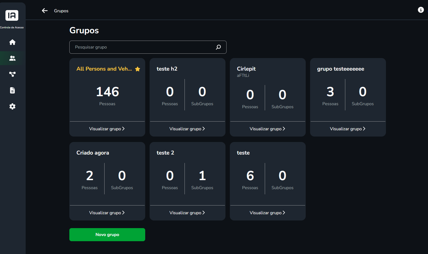Click the star on All Persons card
Screen dimensions: 428x254
click(138, 69)
